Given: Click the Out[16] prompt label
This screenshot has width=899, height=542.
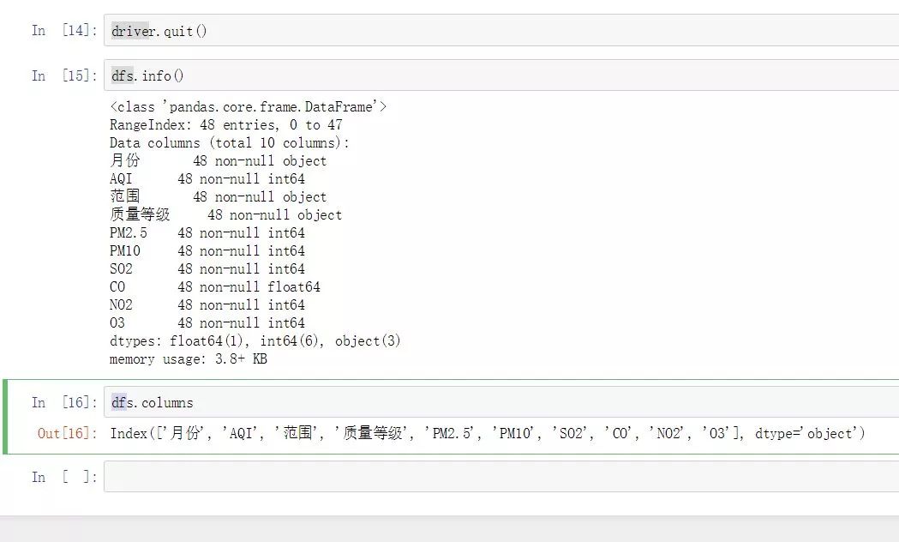Looking at the screenshot, I should [x=67, y=433].
